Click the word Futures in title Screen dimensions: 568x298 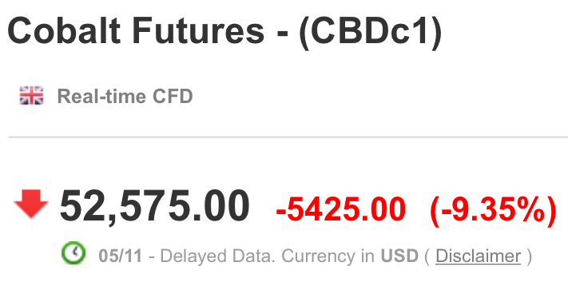point(198,31)
